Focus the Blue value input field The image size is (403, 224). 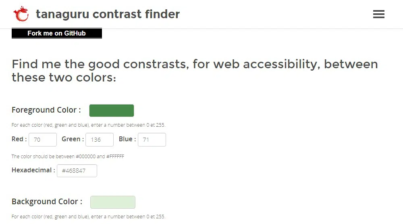click(x=152, y=140)
